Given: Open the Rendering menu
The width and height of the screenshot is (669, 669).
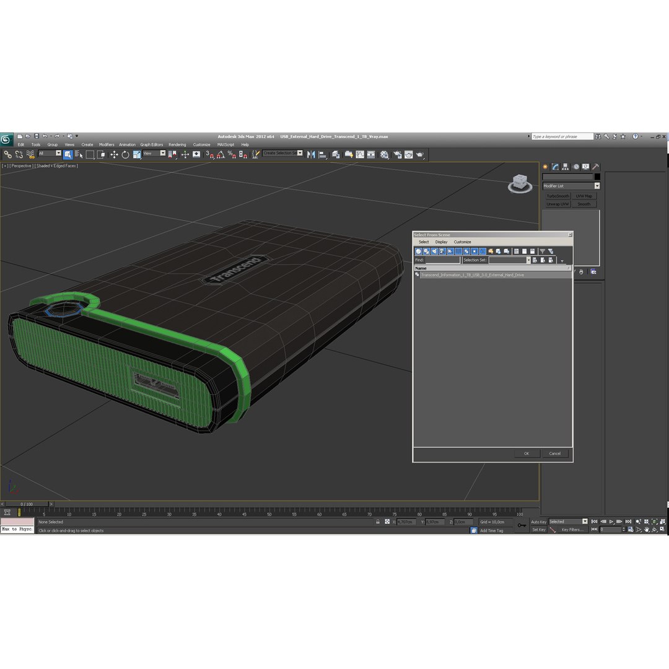Looking at the screenshot, I should click(x=178, y=144).
